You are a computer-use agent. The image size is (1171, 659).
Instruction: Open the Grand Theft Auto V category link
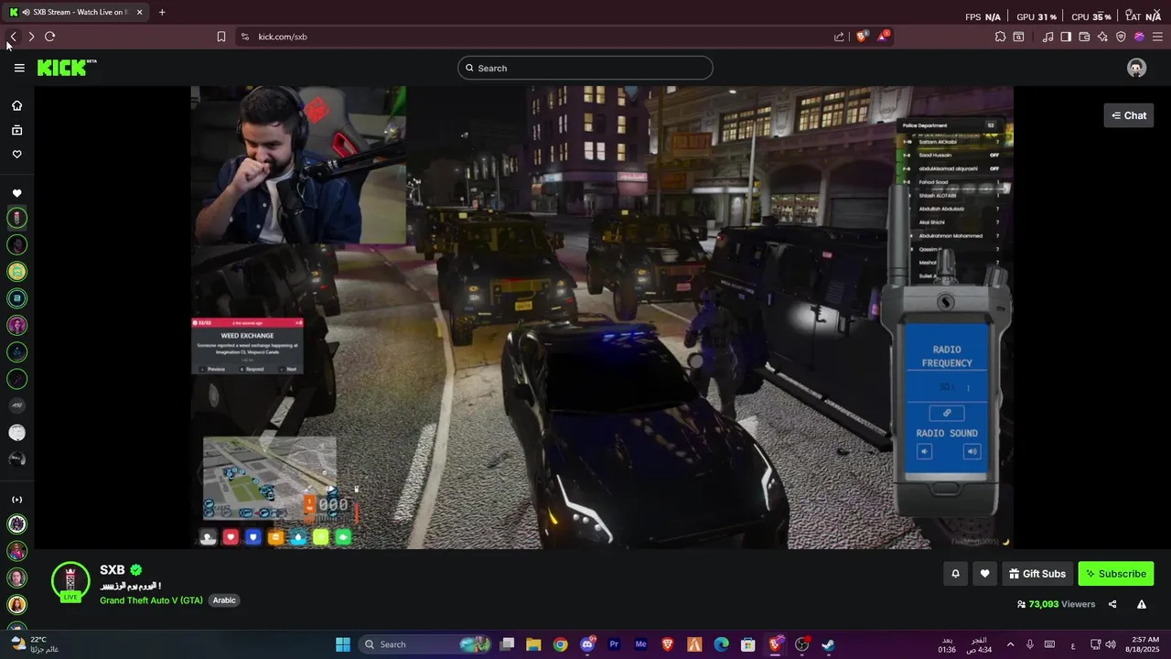(x=151, y=600)
